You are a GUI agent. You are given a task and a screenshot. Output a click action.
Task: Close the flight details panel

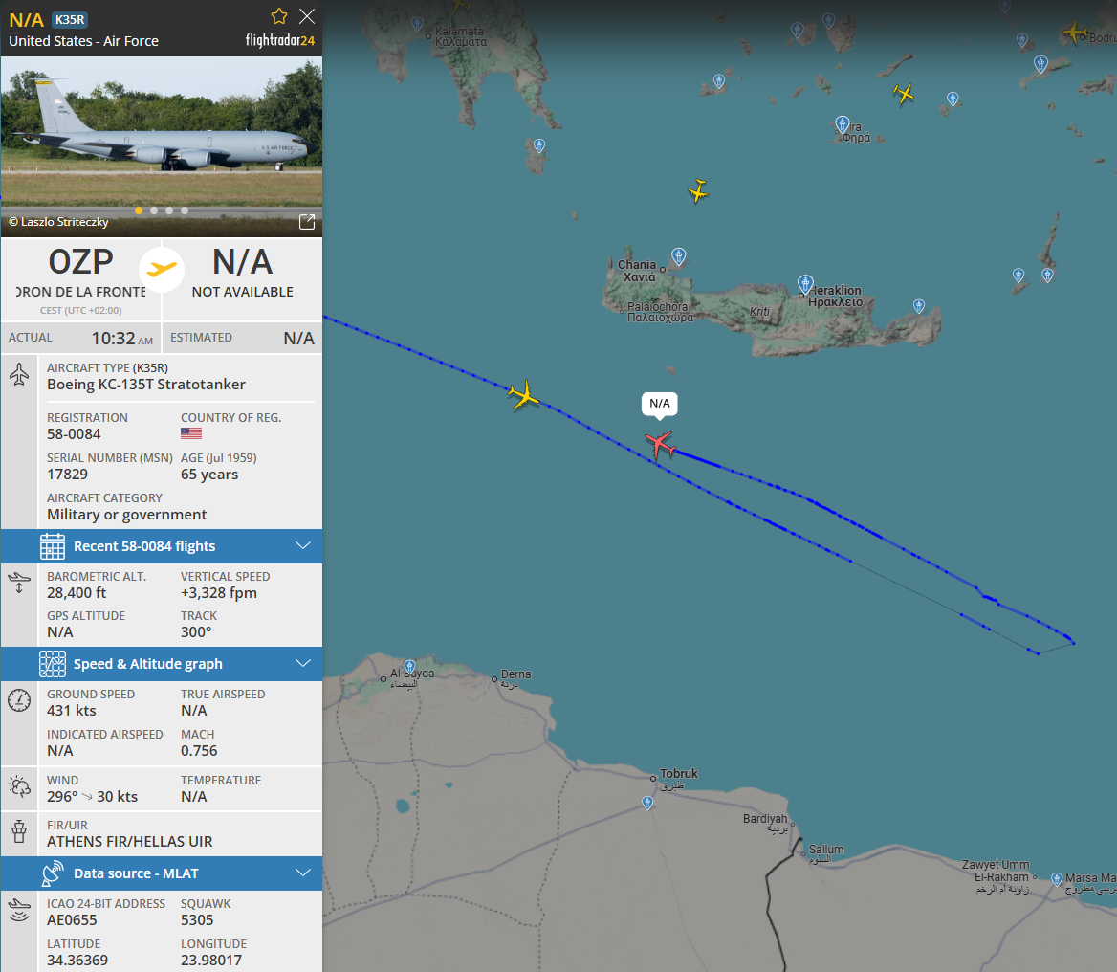point(307,16)
